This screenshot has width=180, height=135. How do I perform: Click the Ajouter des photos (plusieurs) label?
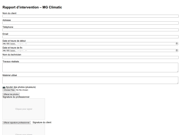(x=21, y=87)
